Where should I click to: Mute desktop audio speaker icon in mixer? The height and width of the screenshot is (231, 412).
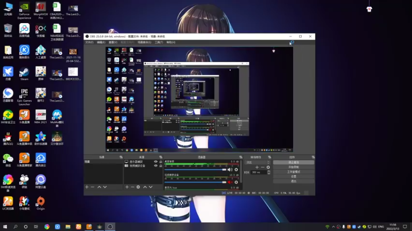click(x=230, y=170)
